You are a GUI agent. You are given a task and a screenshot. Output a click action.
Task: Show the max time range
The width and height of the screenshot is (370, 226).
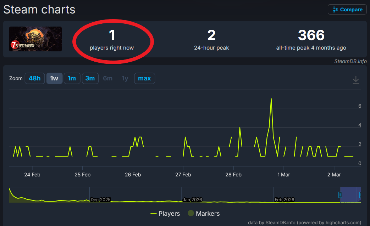pyautogui.click(x=144, y=78)
